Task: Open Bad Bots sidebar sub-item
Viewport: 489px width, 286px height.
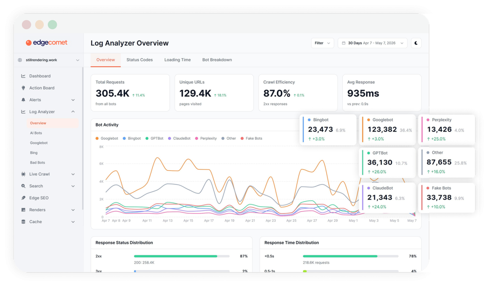Action: 37,163
